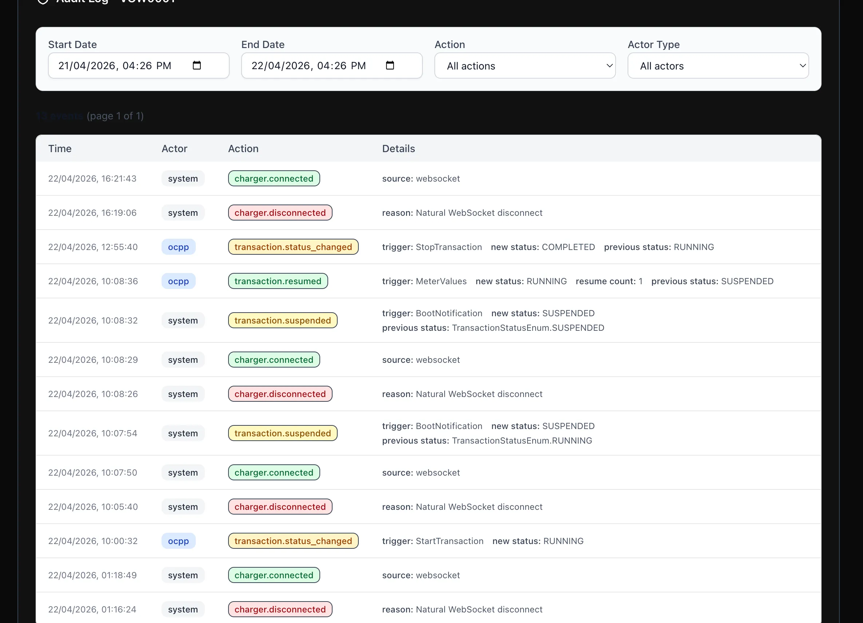Click timestamp 22/04/2026, 10:08:36
Image resolution: width=863 pixels, height=623 pixels.
tap(93, 281)
